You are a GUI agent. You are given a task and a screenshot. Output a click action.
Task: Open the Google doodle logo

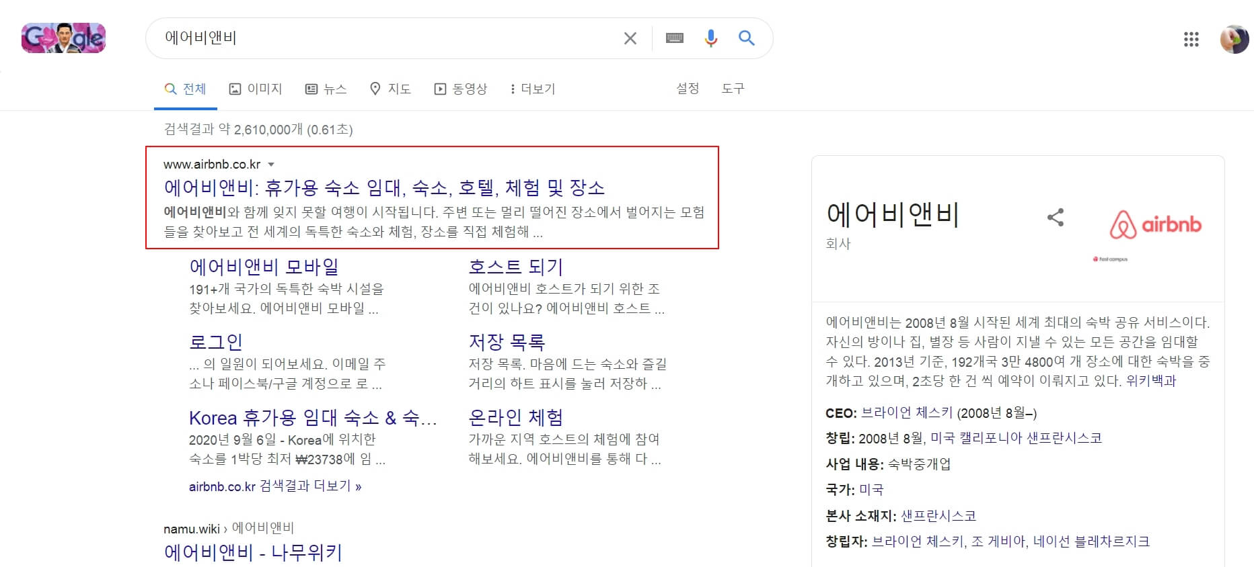tap(63, 38)
